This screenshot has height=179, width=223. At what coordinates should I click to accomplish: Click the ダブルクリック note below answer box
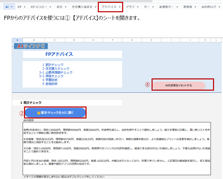point(64,177)
